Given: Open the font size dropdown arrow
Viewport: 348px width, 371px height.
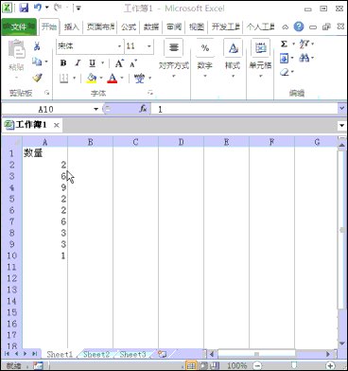Looking at the screenshot, I should (149, 46).
